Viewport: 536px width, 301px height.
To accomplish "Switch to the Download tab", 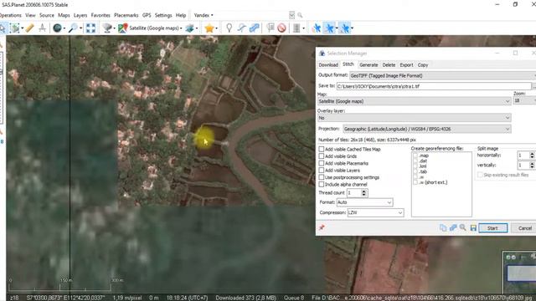I will point(328,65).
